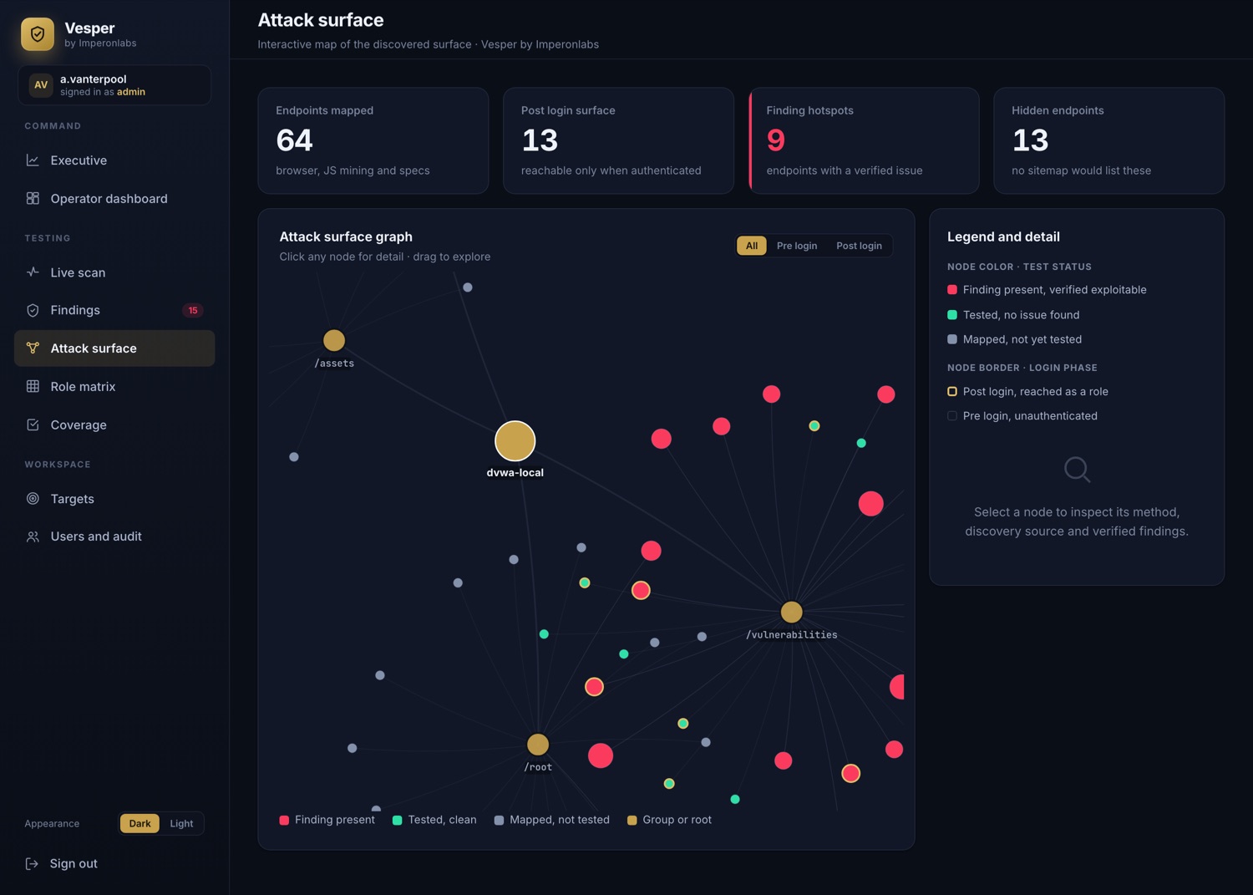Filter graph to Pre login

(797, 246)
